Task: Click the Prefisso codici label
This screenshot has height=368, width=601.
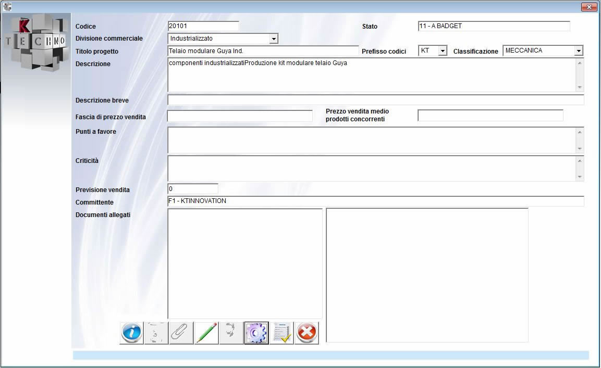Action: click(x=384, y=52)
